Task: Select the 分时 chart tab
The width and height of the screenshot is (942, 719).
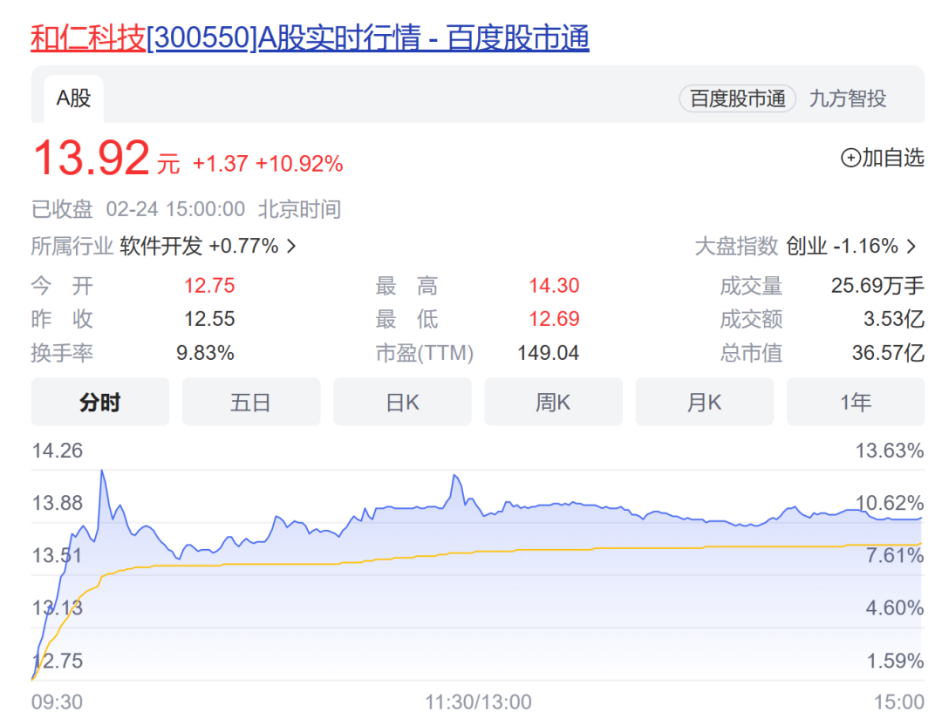Action: pyautogui.click(x=100, y=402)
